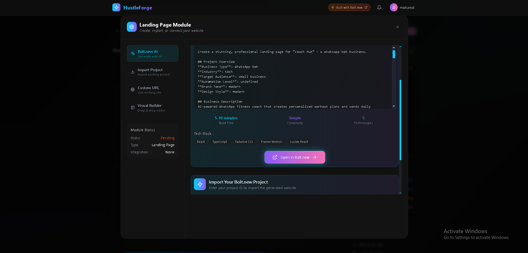
Task: Click the main panel scroll-down arrow
Action: tap(400, 193)
